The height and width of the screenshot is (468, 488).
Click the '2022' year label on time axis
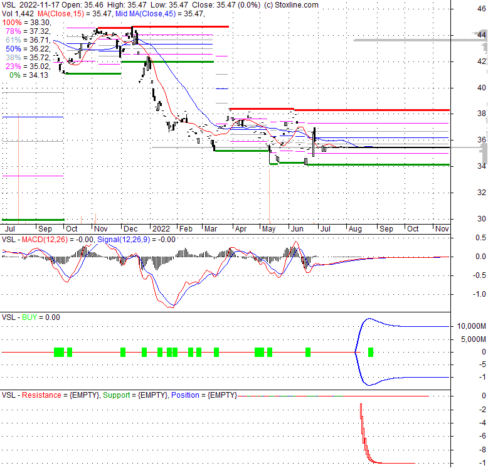pyautogui.click(x=161, y=229)
